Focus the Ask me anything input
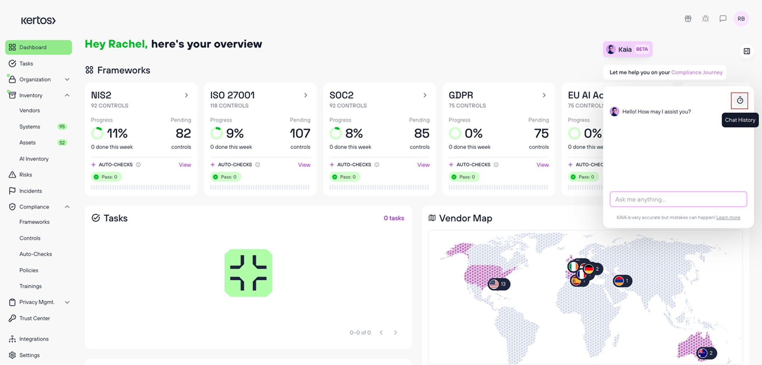762x365 pixels. 678,199
